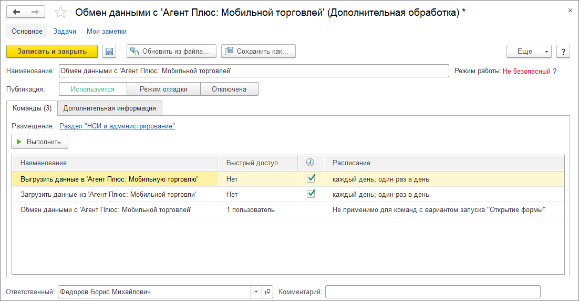
Task: Click the question mark help button
Action: click(x=563, y=52)
